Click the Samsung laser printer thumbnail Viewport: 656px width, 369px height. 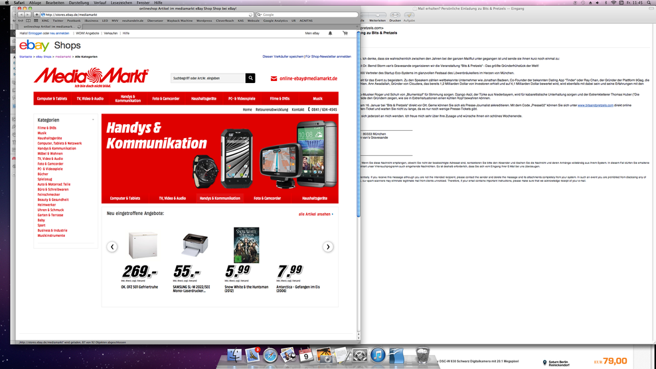click(x=195, y=245)
